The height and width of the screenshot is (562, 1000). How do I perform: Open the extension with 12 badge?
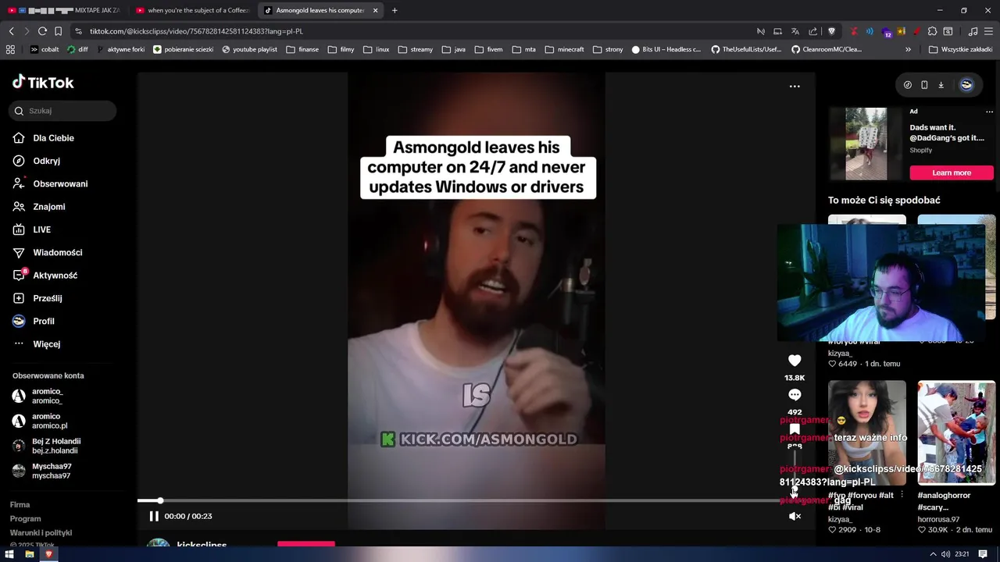click(887, 32)
